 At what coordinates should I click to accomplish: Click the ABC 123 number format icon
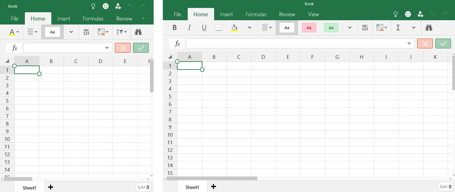coord(365,28)
